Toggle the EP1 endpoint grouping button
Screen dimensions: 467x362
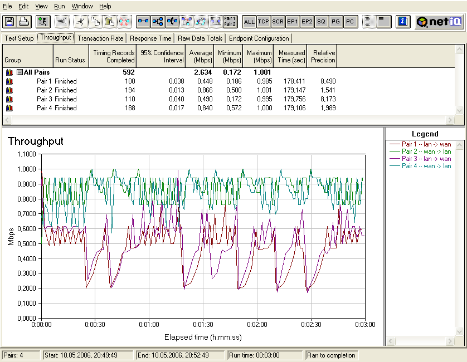click(x=293, y=22)
